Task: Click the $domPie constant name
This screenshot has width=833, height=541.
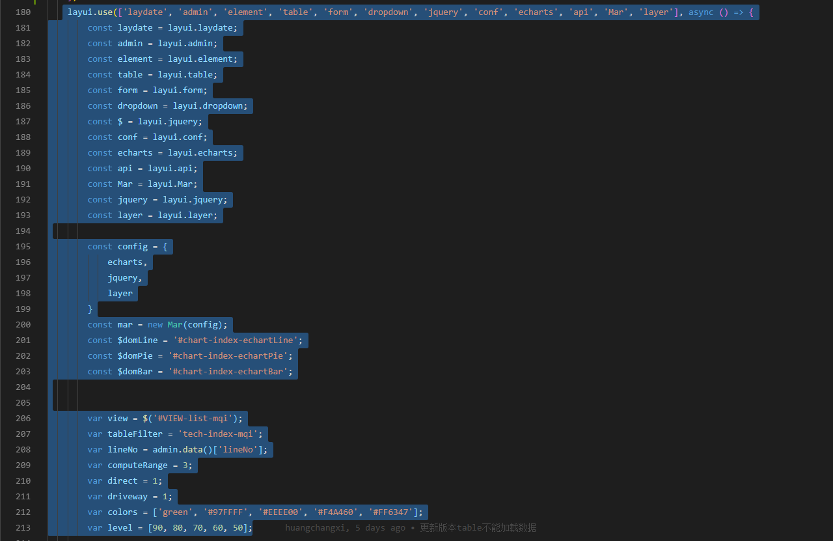Action: coord(135,356)
